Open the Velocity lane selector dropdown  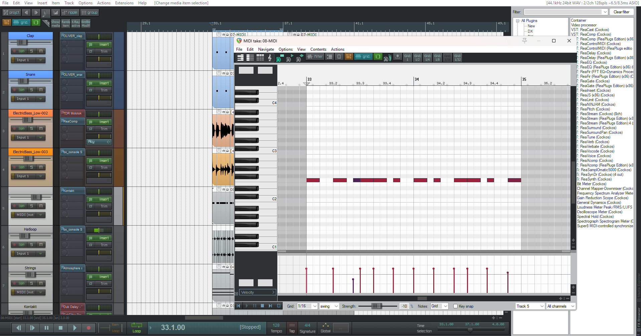258,292
